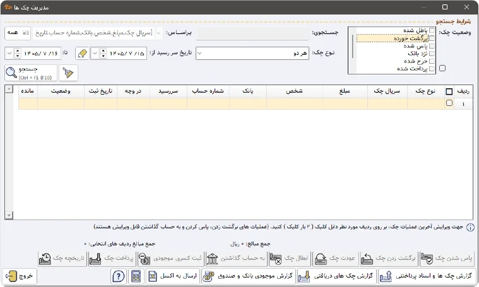Click the app icon in the title bar

click(x=8, y=7)
